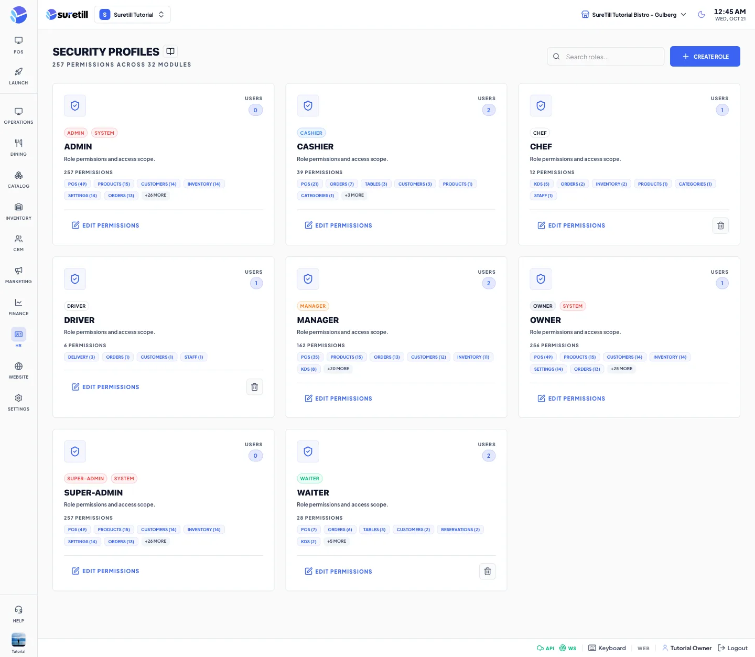Open the Inventory section
Viewport: 755px width, 657px height.
[18, 212]
